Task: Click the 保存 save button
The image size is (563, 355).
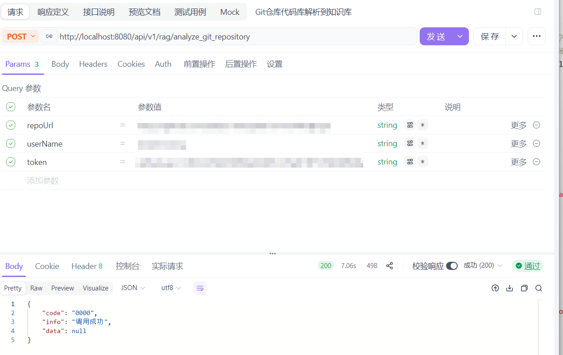Action: (490, 36)
